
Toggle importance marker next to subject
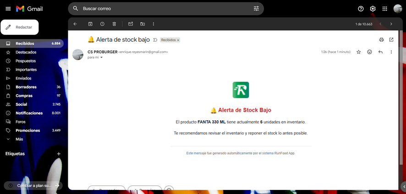(155, 40)
